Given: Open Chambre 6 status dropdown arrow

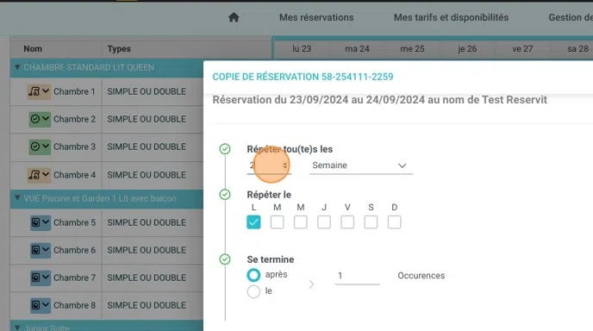Looking at the screenshot, I should click(x=46, y=250).
